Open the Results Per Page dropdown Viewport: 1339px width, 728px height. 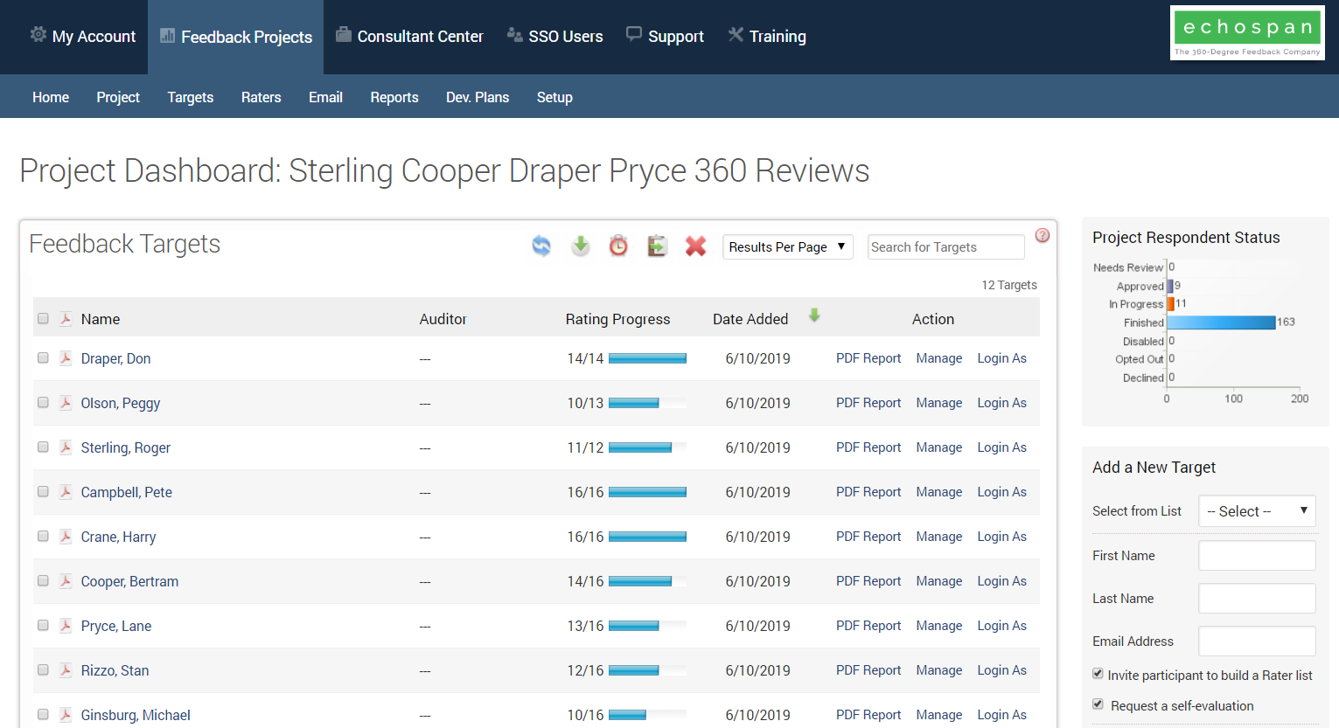pos(788,246)
